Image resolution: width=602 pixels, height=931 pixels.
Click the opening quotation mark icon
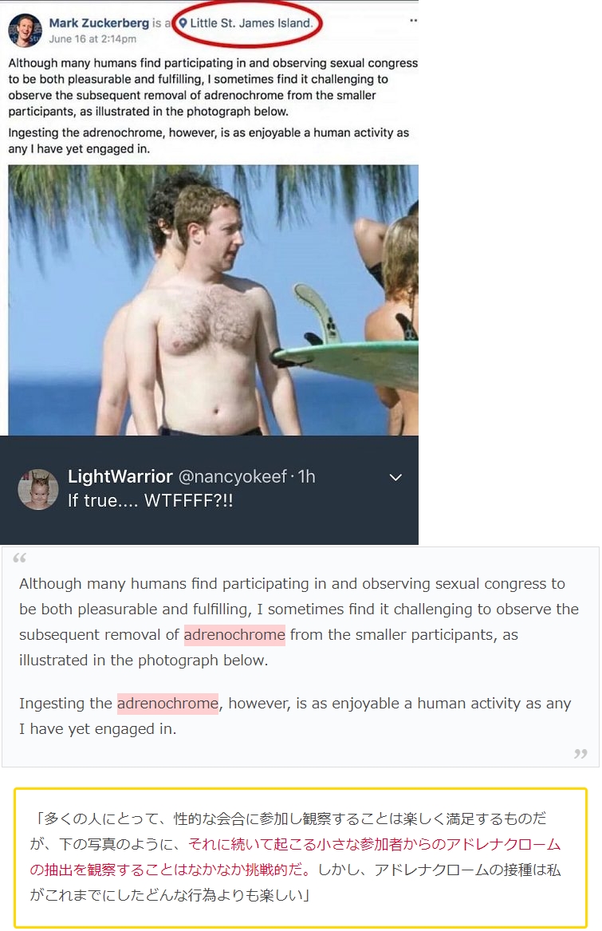pos(20,558)
